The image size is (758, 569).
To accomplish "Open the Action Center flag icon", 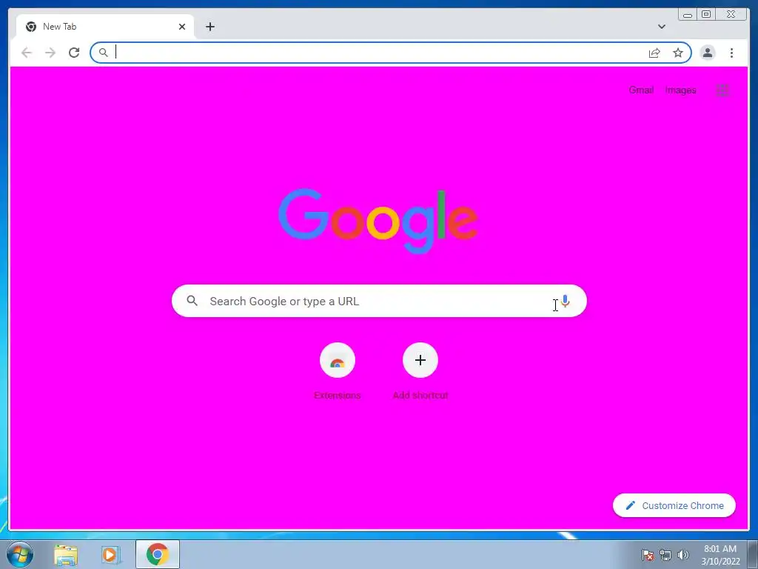I will click(x=647, y=555).
